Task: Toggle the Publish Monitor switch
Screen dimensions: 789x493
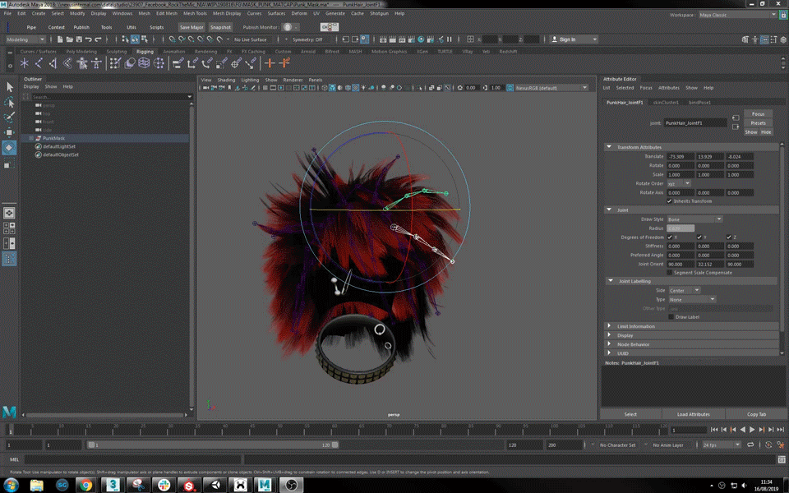Action: (x=290, y=27)
